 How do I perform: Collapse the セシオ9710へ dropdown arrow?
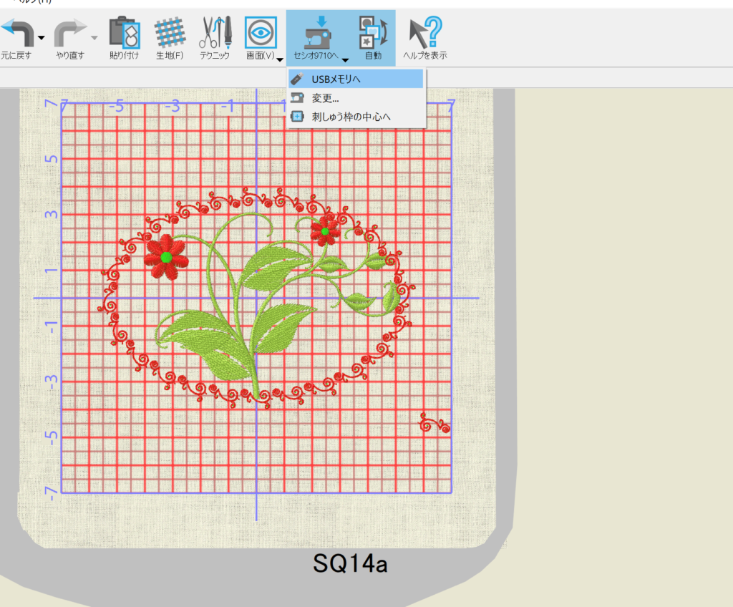[x=345, y=60]
